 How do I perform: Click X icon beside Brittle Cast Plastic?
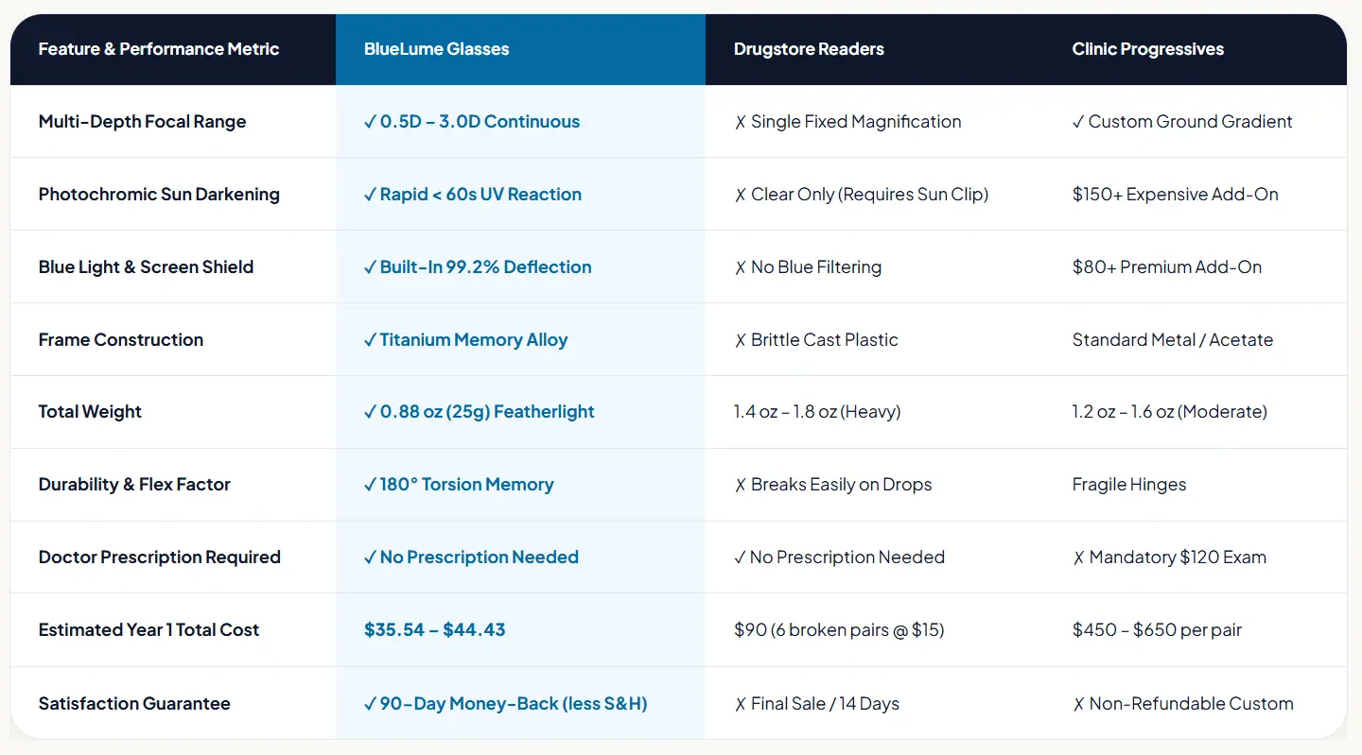pyautogui.click(x=741, y=340)
